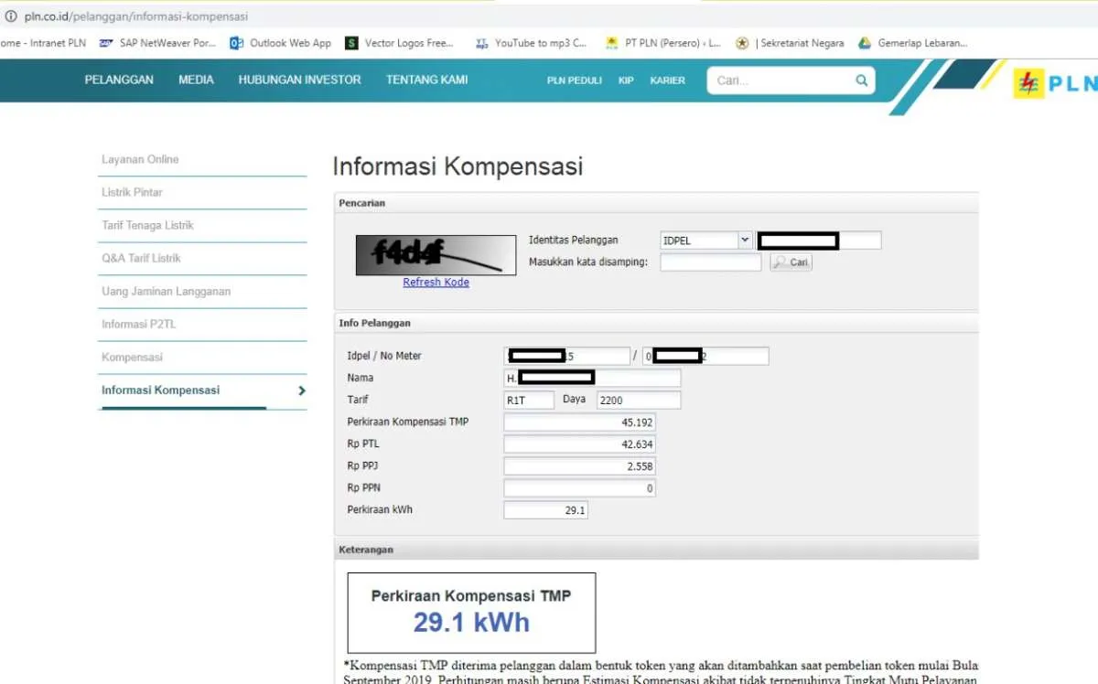Click the Cari search button
The image size is (1098, 684).
(x=791, y=262)
